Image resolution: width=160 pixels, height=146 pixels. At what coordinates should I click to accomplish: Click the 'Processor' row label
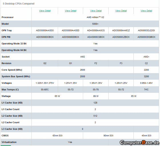(x=7, y=17)
